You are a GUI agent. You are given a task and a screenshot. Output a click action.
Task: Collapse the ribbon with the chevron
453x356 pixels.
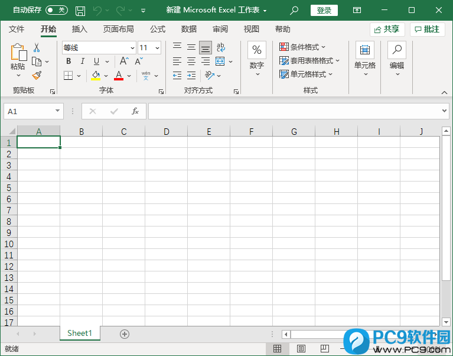tap(444, 92)
